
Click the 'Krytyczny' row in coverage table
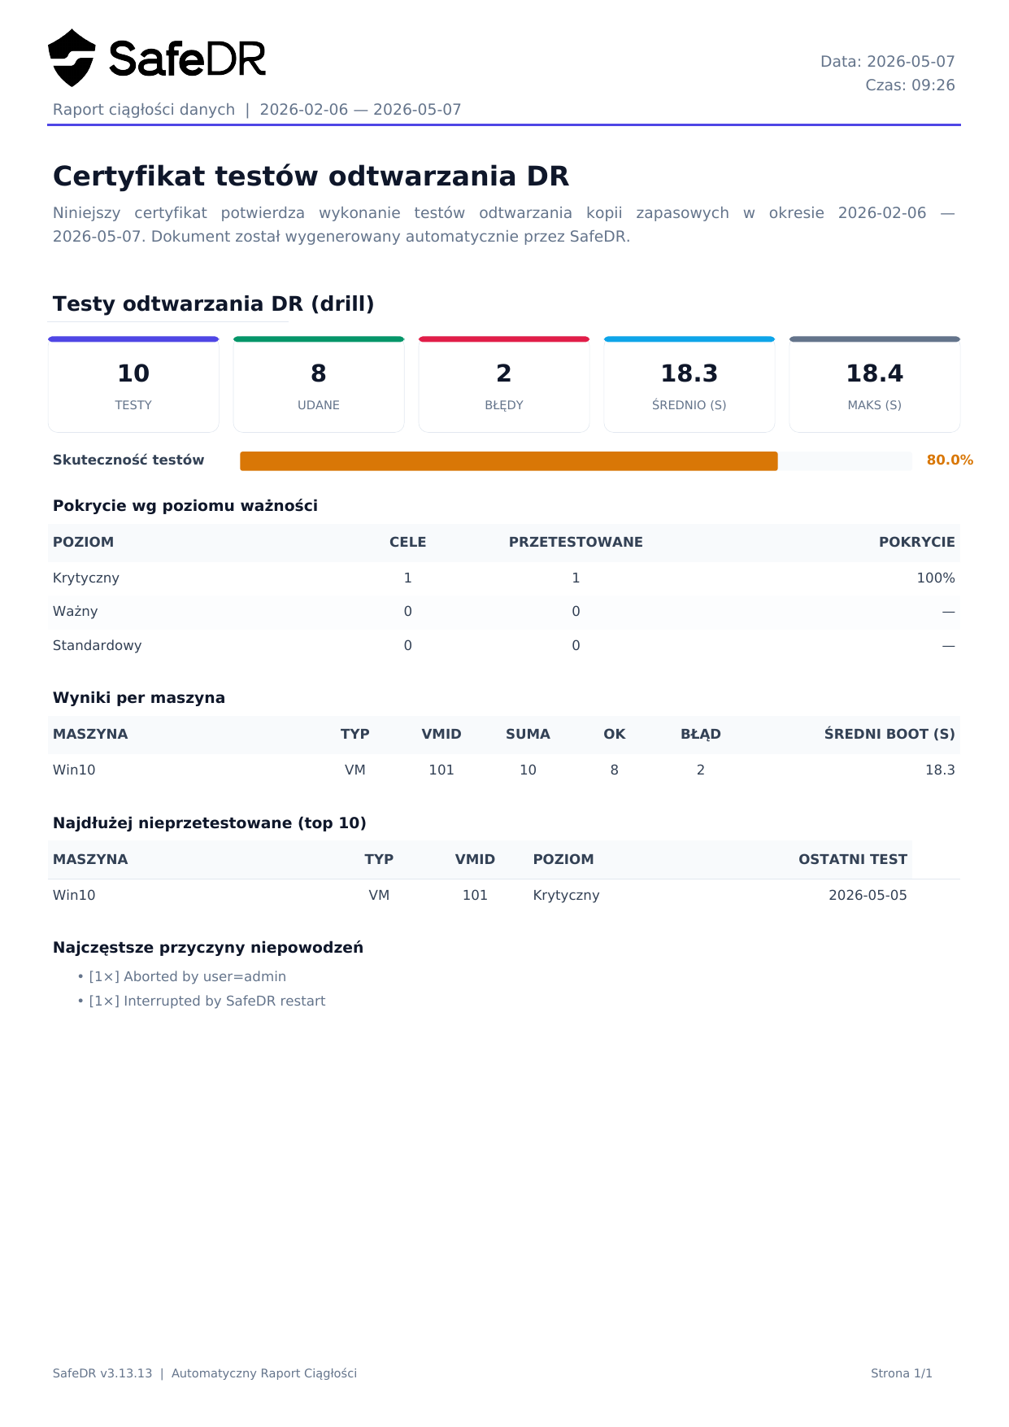(x=504, y=578)
